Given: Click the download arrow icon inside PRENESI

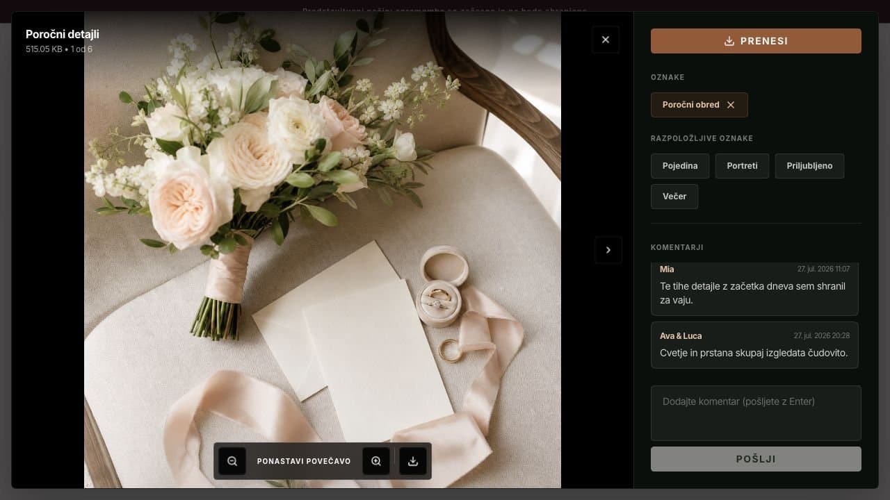Looking at the screenshot, I should pyautogui.click(x=729, y=41).
